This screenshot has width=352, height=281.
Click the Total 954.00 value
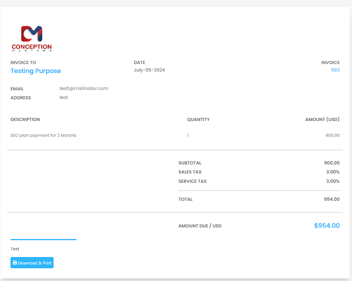(x=331, y=199)
